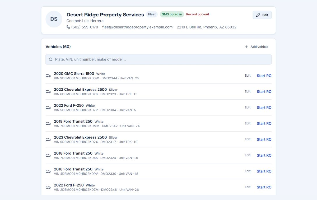Viewport: 317px width, 200px height.
Task: Click the DS customer avatar
Action: [54, 19]
